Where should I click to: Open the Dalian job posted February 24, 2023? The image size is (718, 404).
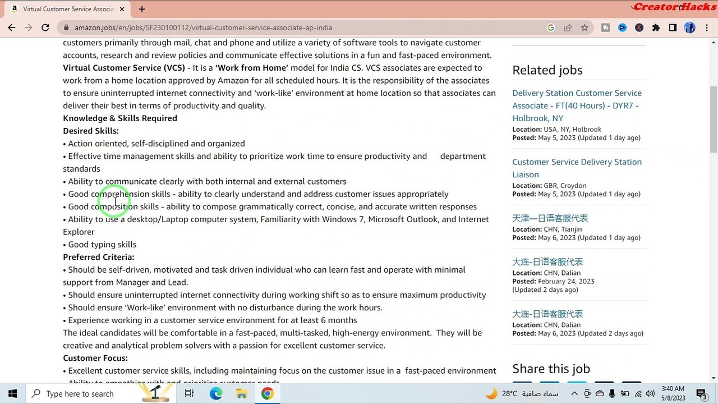coord(547,261)
